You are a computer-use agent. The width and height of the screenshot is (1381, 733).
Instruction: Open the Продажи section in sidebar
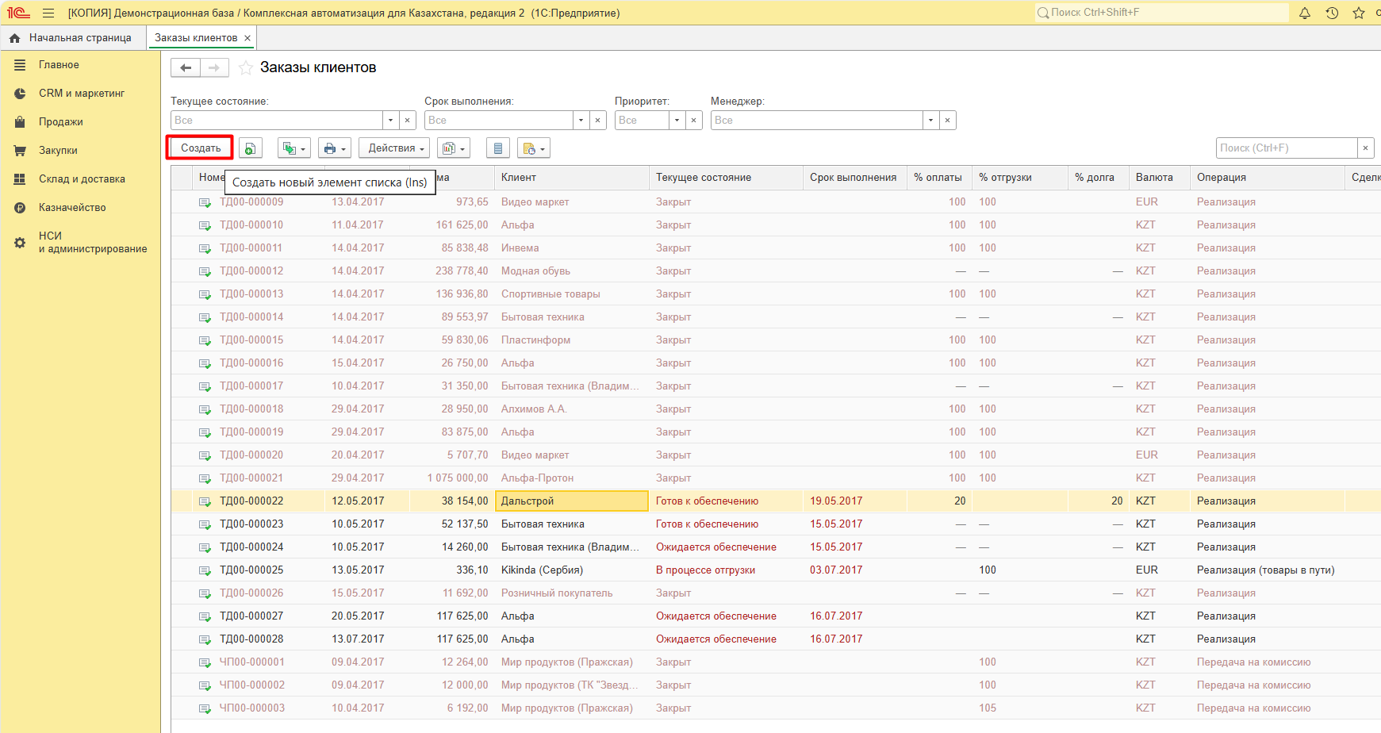[x=60, y=122]
